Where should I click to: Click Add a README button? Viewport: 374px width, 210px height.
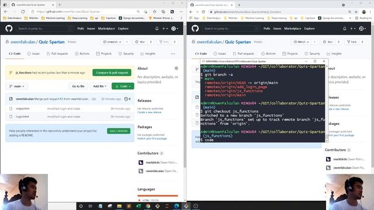coord(119,131)
